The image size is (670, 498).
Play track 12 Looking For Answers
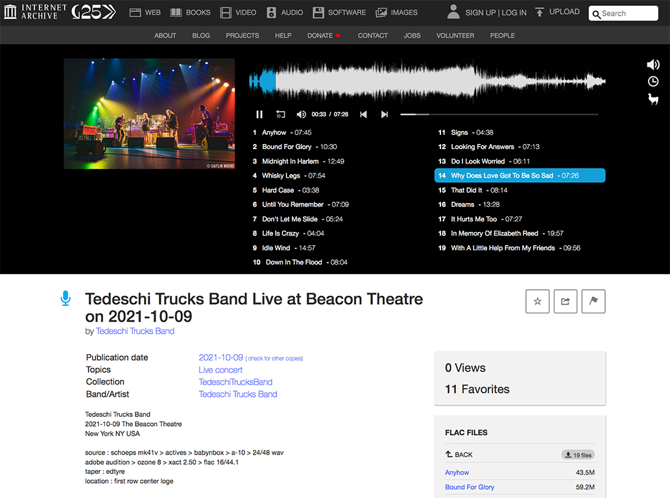pos(489,147)
